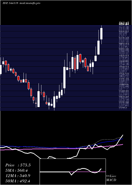132x185 pixels.
Task: Select the 12MA : 540.9 reading
Action: (x=18, y=176)
